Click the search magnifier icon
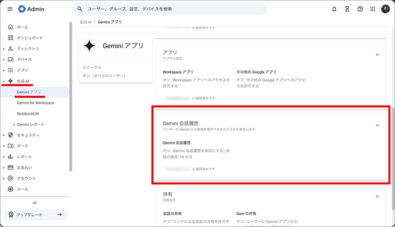This screenshot has width=395, height=227. point(80,9)
